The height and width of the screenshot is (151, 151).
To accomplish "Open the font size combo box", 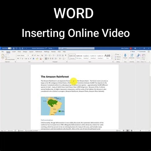I will click(29, 55).
